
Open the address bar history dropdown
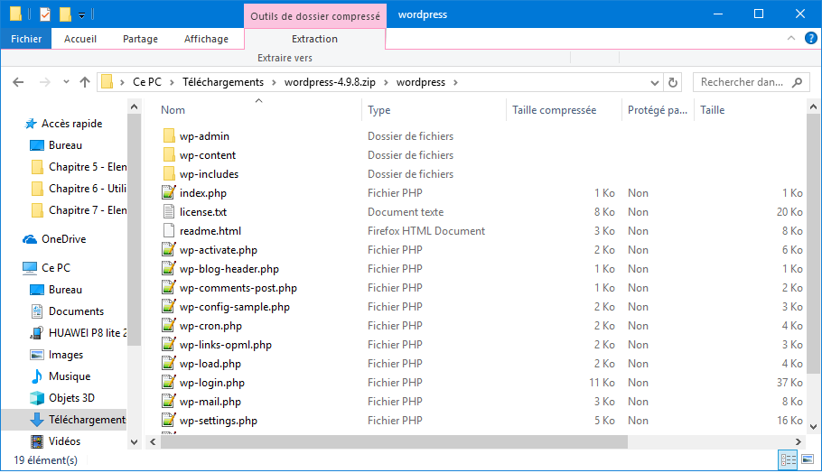[x=654, y=83]
